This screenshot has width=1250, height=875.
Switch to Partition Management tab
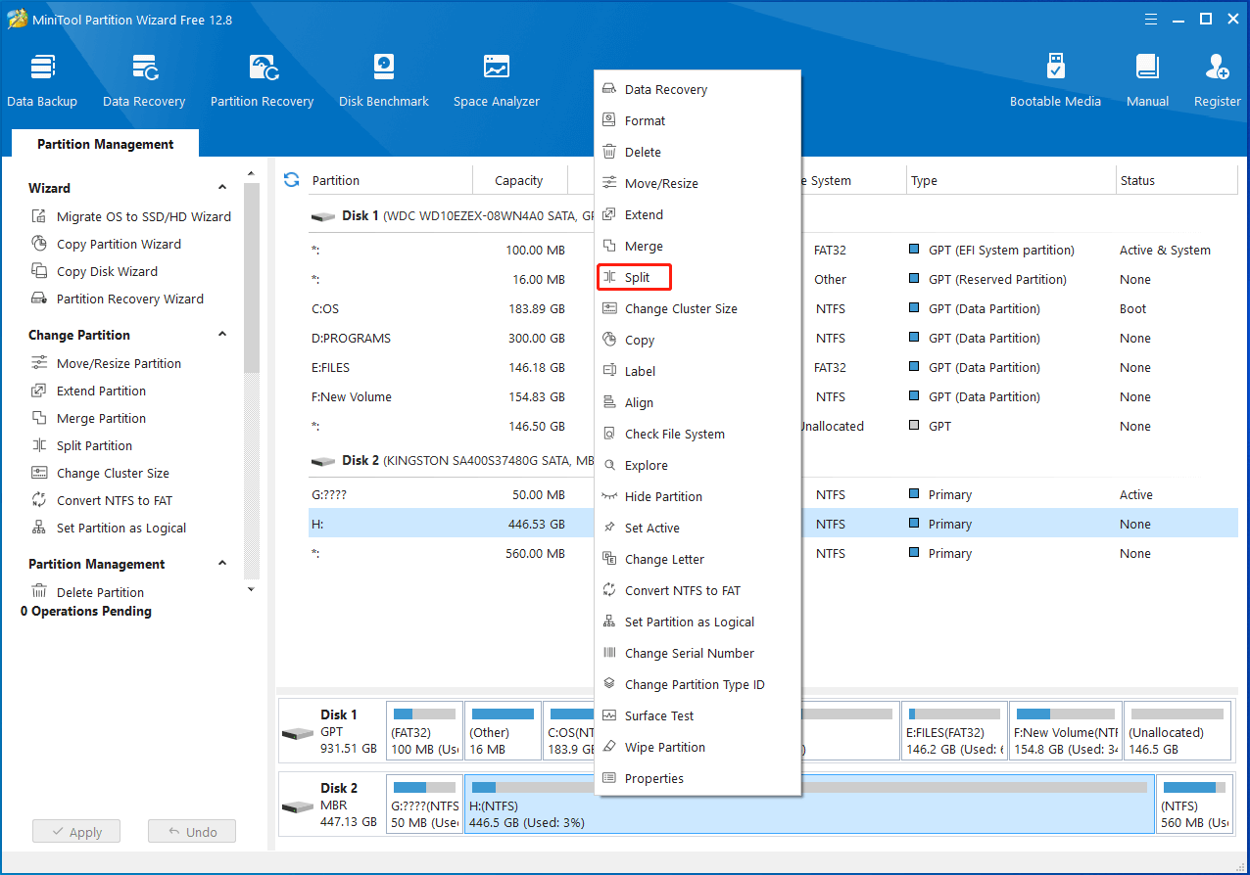pyautogui.click(x=106, y=144)
